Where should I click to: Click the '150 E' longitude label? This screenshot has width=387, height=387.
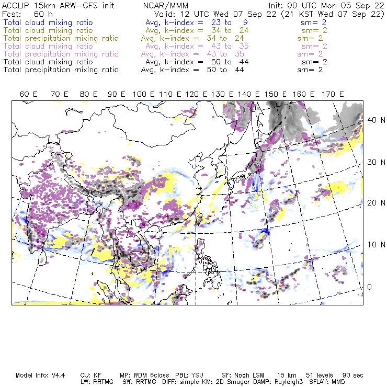276,94
